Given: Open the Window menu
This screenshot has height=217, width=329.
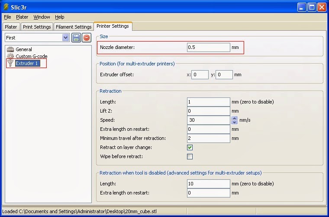Looking at the screenshot, I should [42, 17].
